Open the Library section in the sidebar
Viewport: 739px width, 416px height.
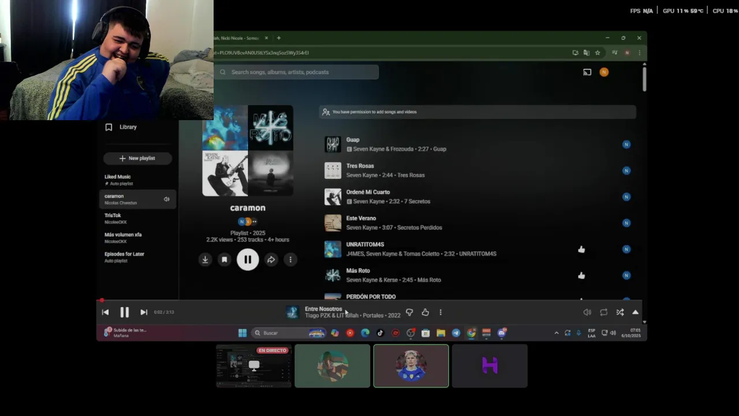pyautogui.click(x=121, y=127)
